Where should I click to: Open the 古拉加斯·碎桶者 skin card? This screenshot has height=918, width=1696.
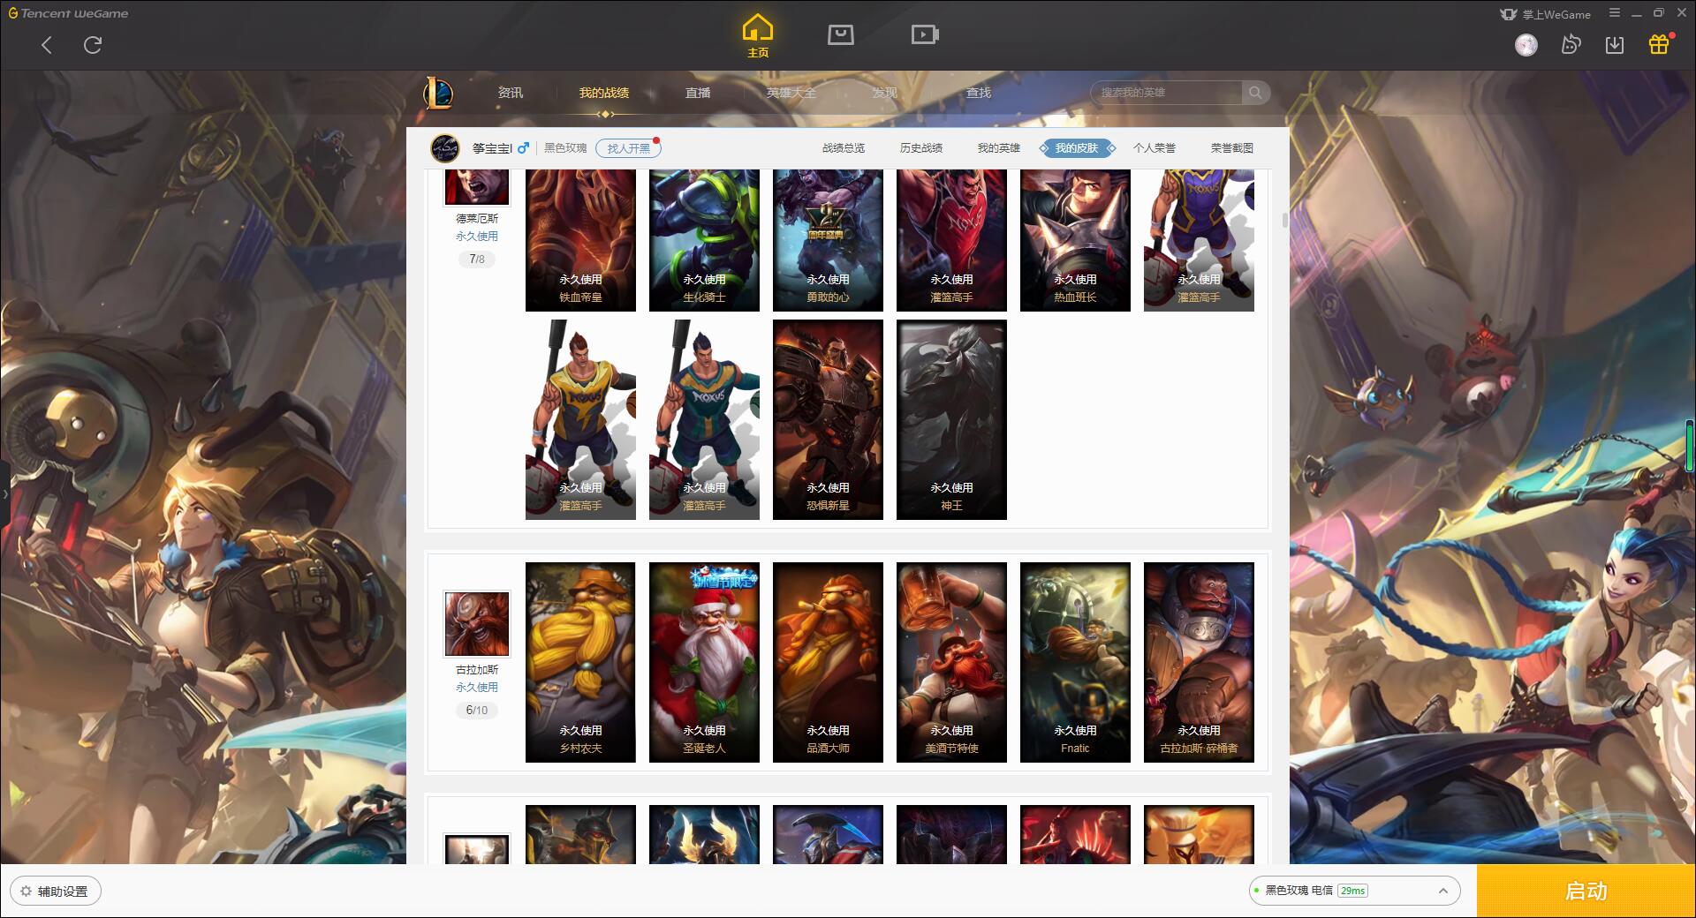coord(1199,662)
